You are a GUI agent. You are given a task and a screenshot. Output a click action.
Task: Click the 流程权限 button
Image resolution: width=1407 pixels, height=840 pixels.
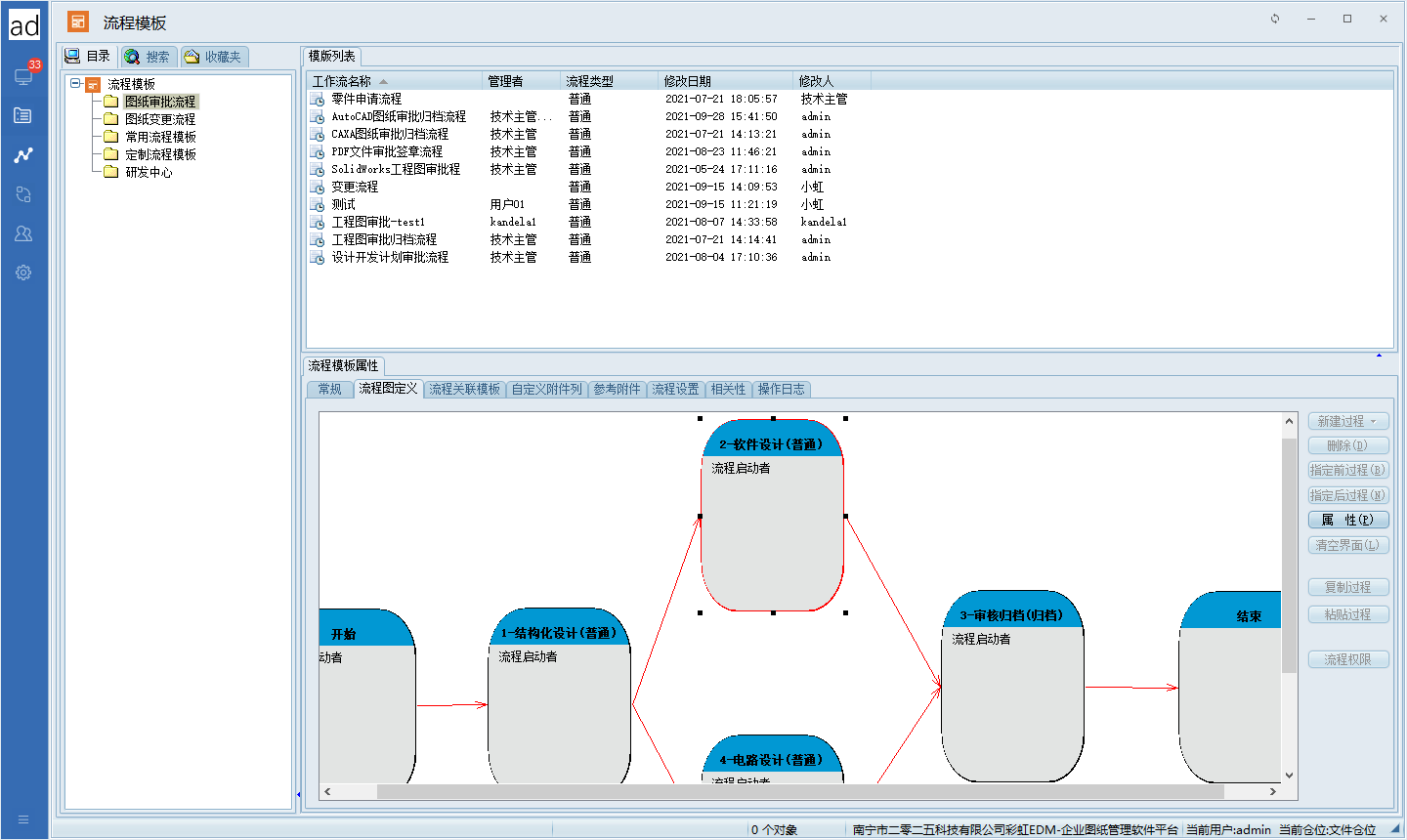[x=1348, y=659]
